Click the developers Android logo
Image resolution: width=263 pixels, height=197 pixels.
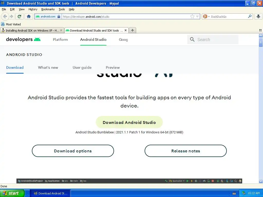pos(23,39)
